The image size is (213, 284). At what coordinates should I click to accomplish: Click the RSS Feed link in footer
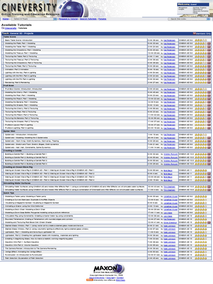pyautogui.click(x=120, y=280)
